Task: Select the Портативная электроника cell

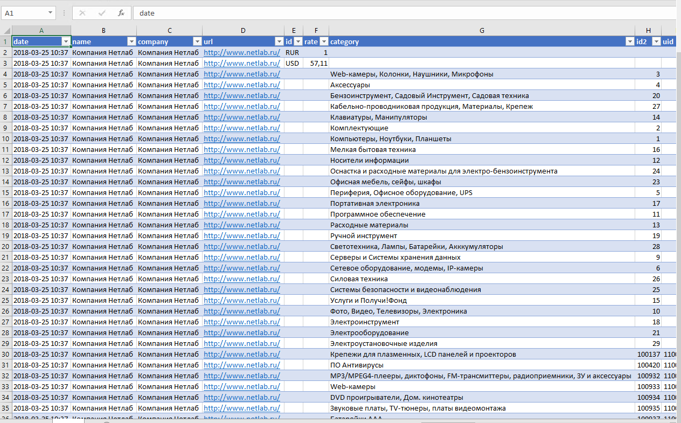Action: (482, 203)
